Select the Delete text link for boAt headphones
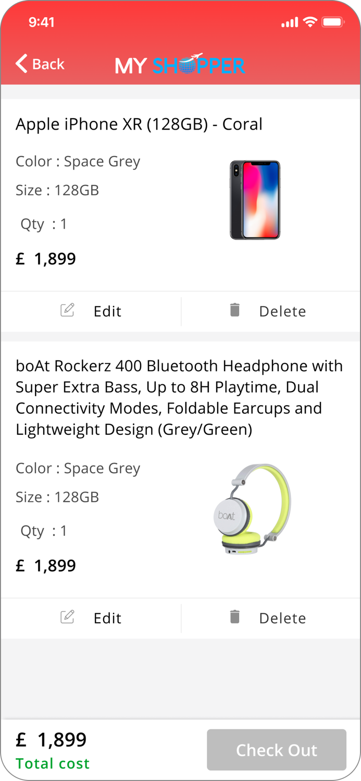The width and height of the screenshot is (361, 781). click(x=282, y=618)
